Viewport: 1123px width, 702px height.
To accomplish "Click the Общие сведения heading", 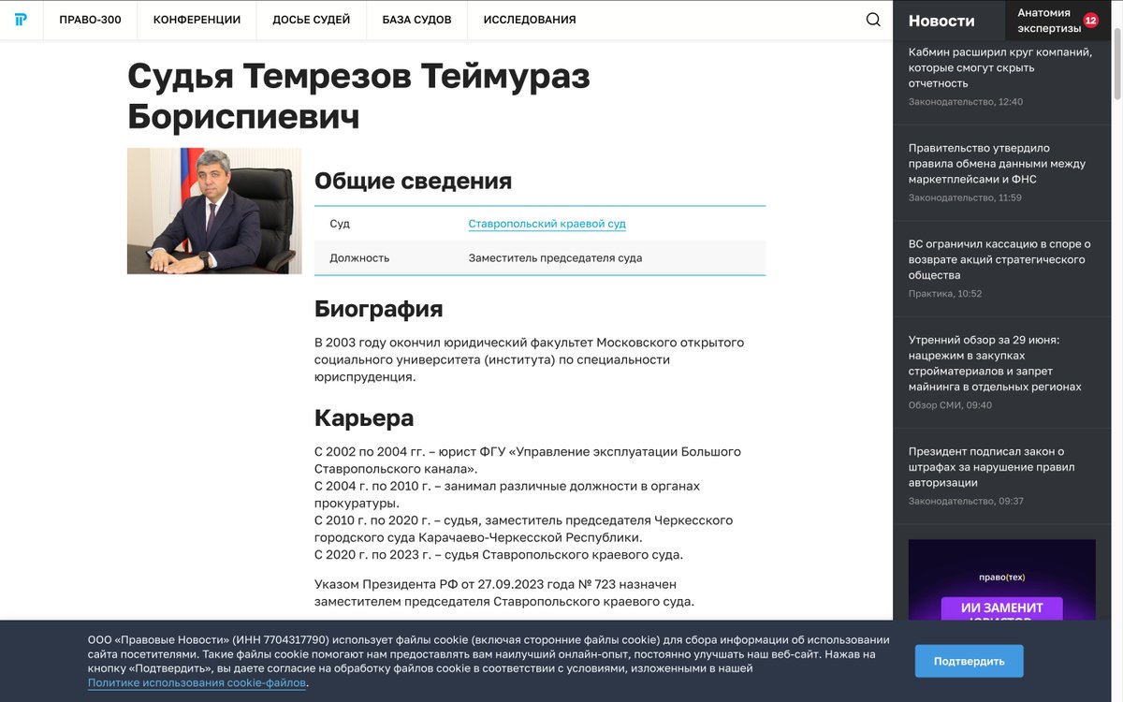I will pyautogui.click(x=413, y=181).
